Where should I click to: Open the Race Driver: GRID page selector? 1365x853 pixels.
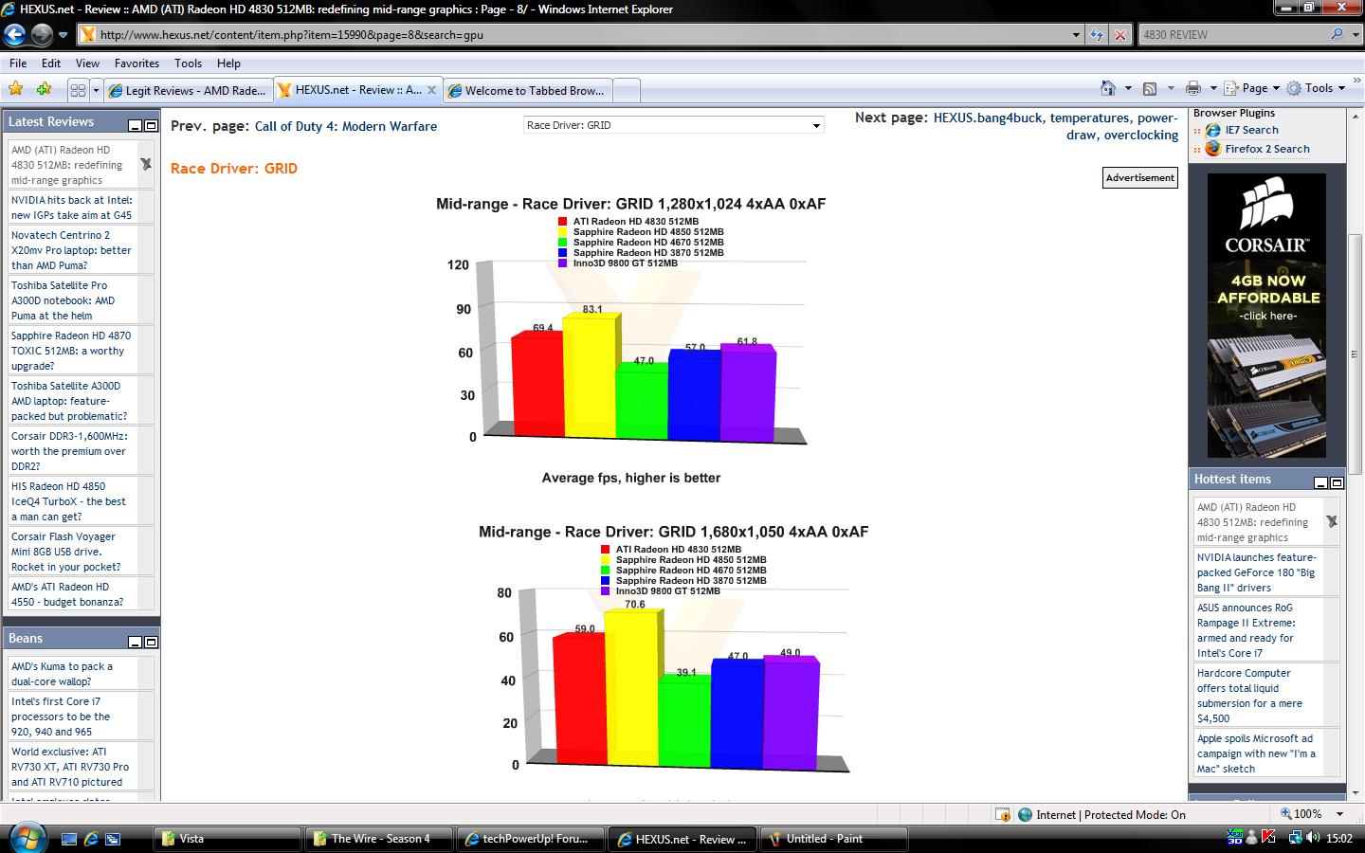[x=673, y=125]
